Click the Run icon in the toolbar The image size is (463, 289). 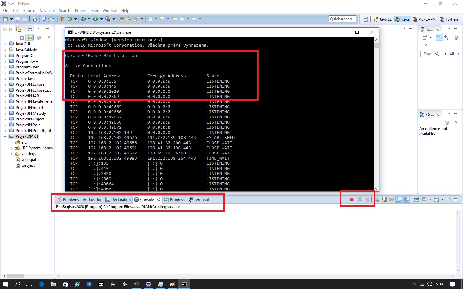click(x=95, y=19)
